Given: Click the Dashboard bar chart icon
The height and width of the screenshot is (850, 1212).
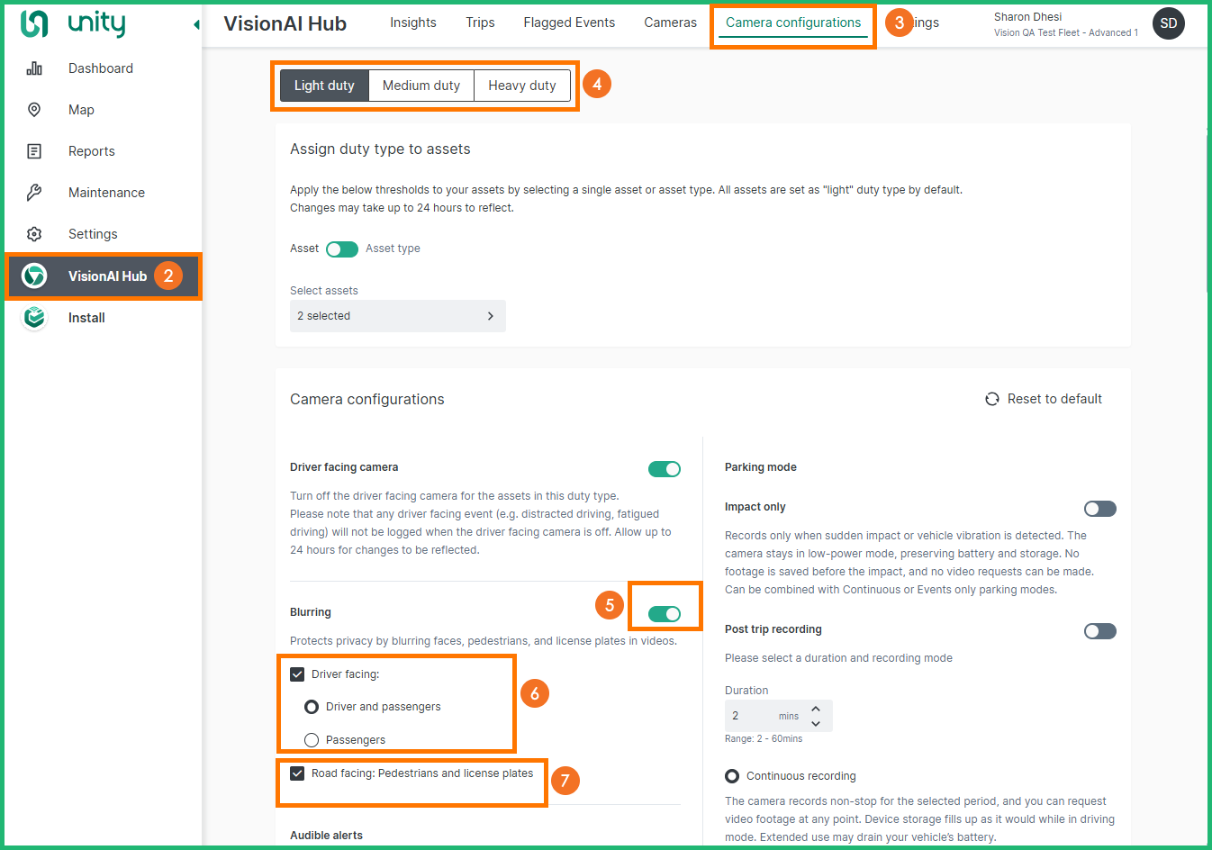Looking at the screenshot, I should point(34,68).
